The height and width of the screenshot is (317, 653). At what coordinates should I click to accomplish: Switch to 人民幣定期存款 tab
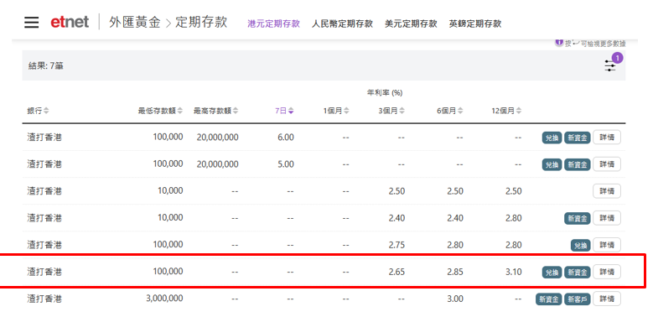pyautogui.click(x=342, y=23)
